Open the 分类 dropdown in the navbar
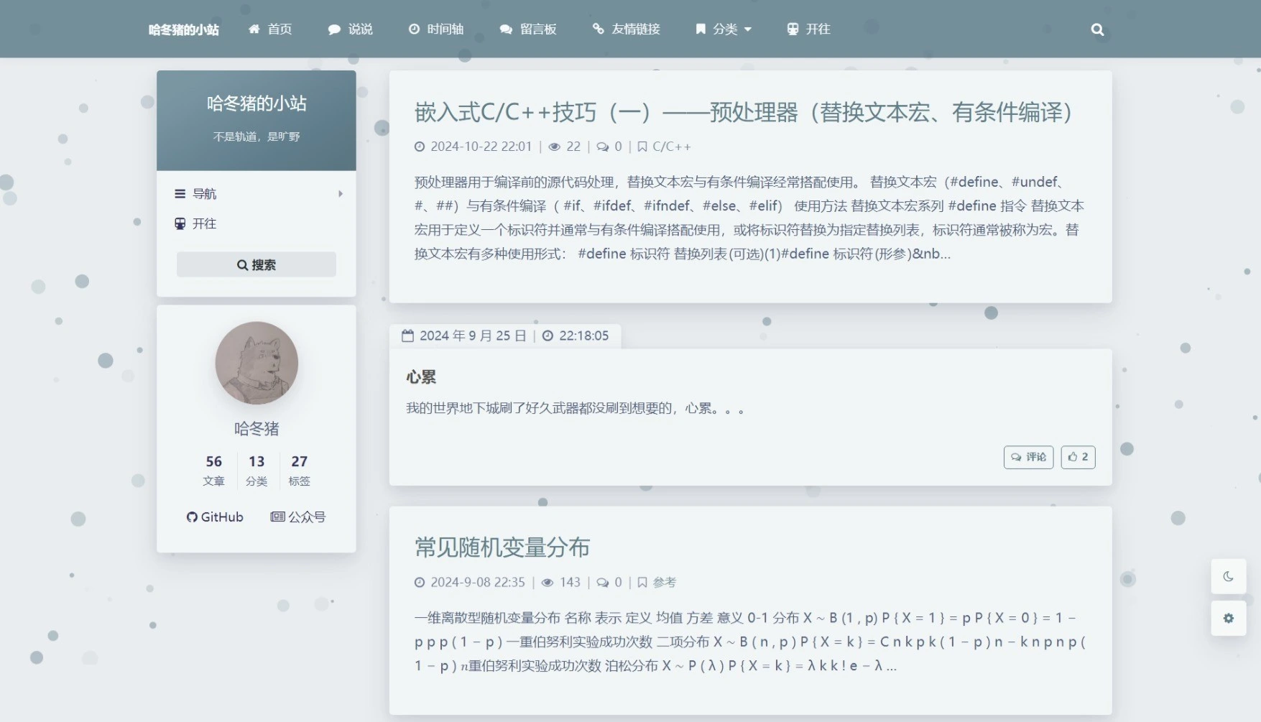Screen dimensions: 1261x722 [723, 29]
